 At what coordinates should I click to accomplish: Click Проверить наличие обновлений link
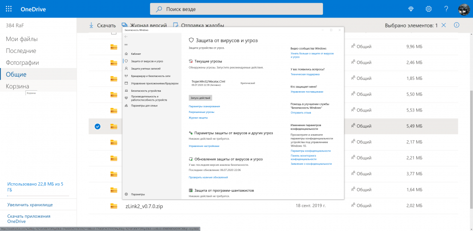coord(208,178)
